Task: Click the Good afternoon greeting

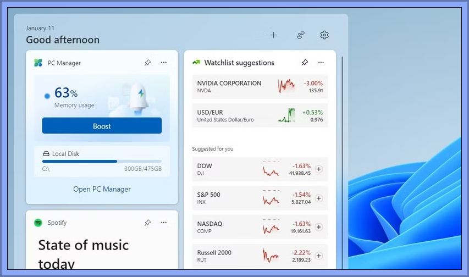Action: tap(63, 40)
